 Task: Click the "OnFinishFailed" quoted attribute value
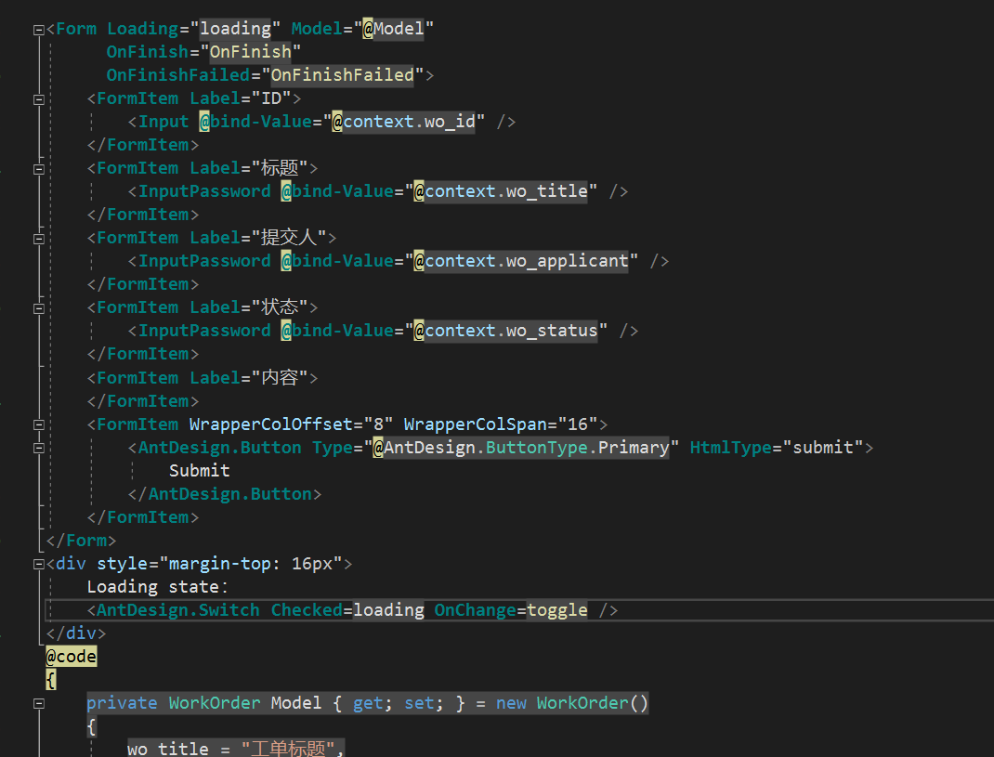(x=342, y=75)
